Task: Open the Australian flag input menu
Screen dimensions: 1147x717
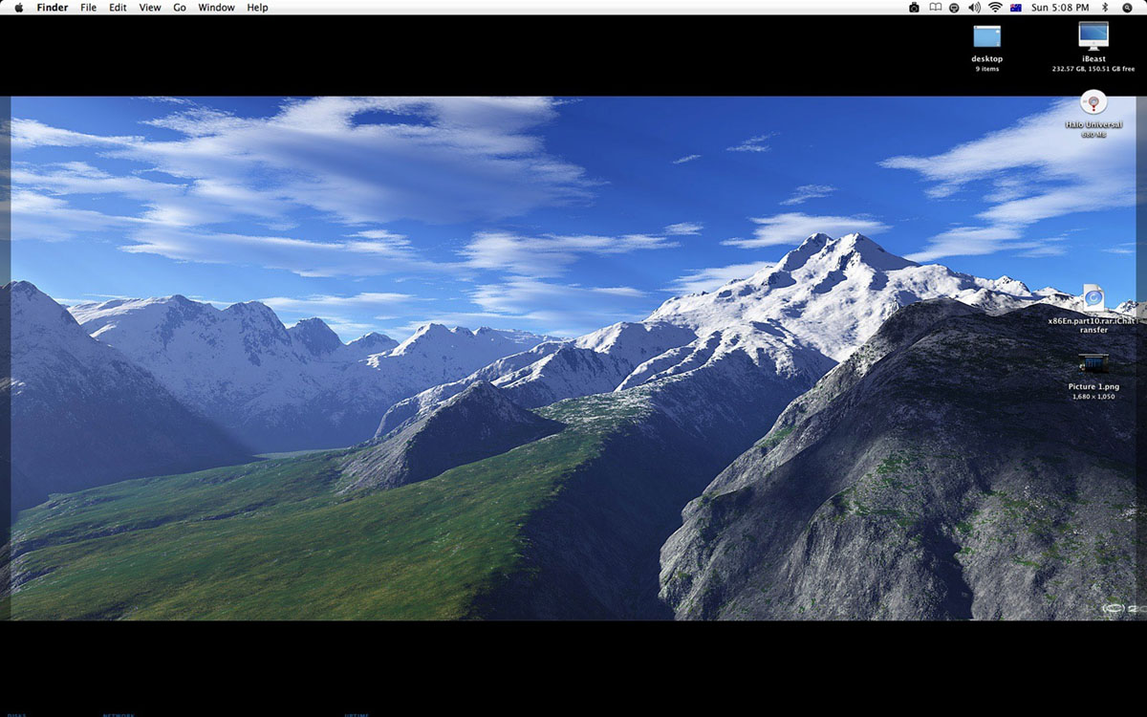Action: pyautogui.click(x=1016, y=8)
